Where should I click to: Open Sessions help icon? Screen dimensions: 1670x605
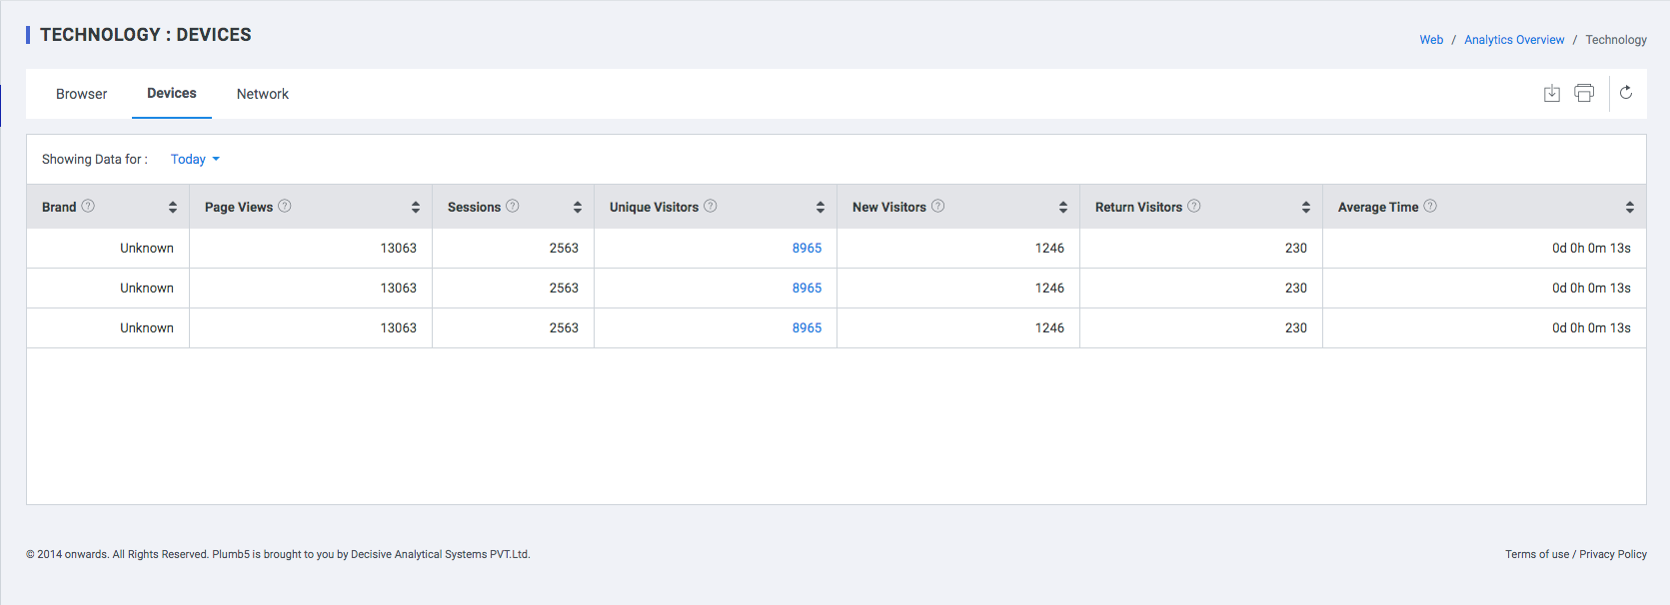[x=513, y=206]
